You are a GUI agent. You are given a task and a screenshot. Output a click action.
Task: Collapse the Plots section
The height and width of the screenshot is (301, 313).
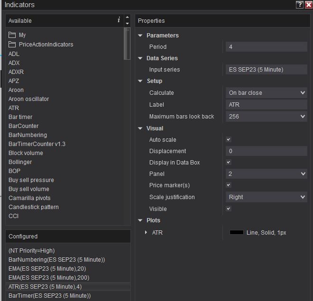[x=140, y=220]
